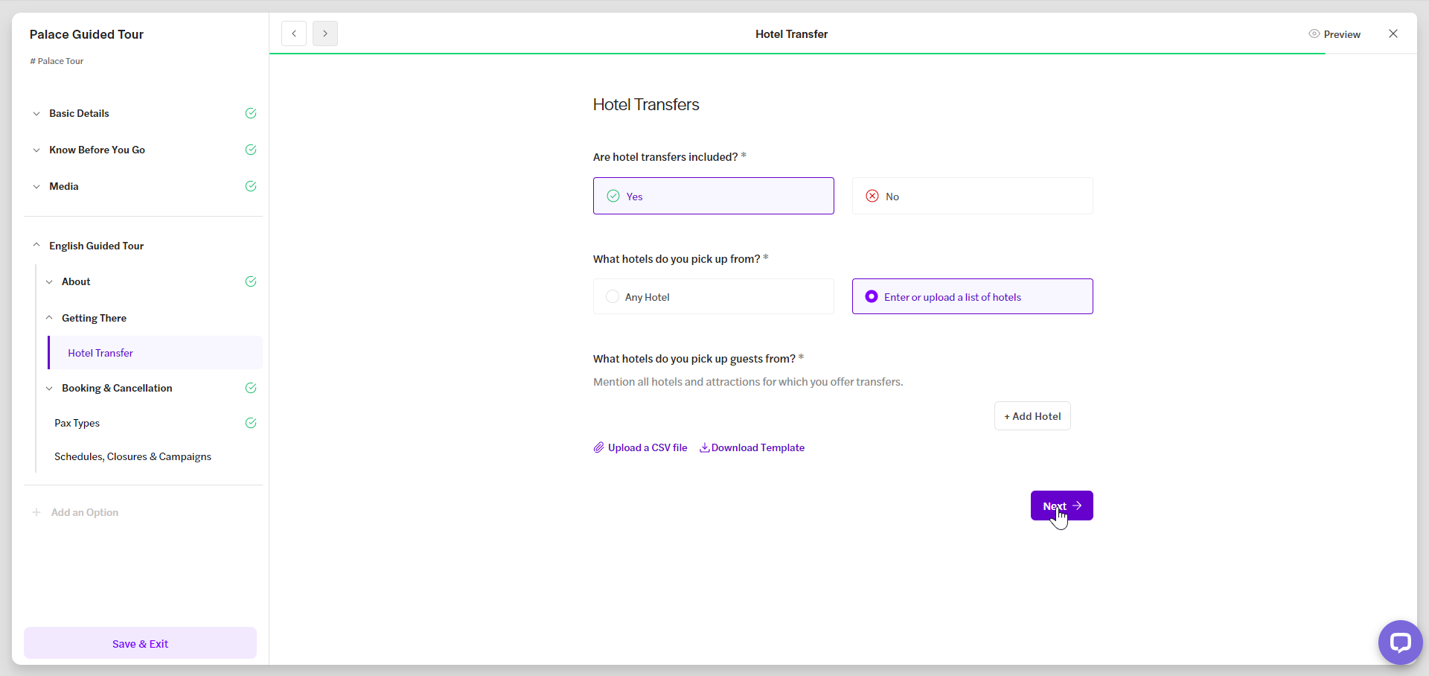Click Add an Option text
Viewport: 1429px width, 676px height.
(x=85, y=512)
